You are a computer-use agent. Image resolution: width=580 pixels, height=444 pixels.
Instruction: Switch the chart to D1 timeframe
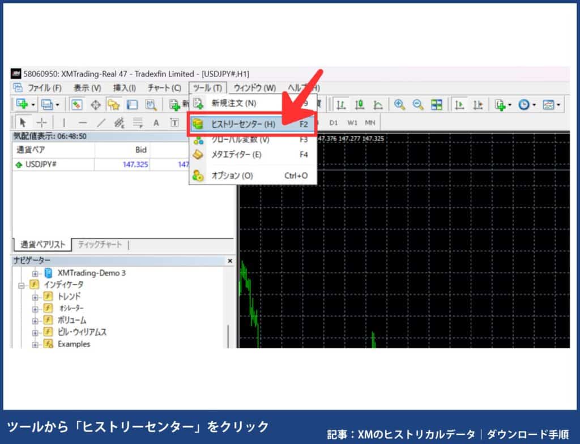point(334,122)
